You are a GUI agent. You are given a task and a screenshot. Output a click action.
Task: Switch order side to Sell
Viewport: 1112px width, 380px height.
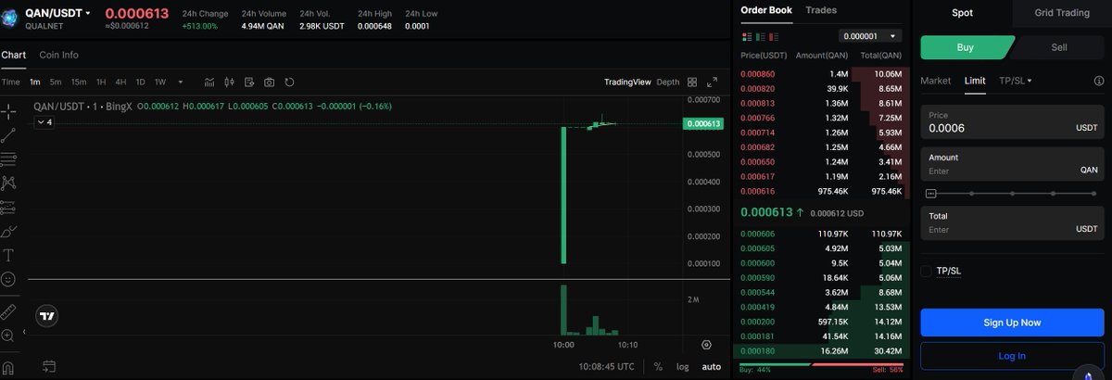[x=1059, y=47]
